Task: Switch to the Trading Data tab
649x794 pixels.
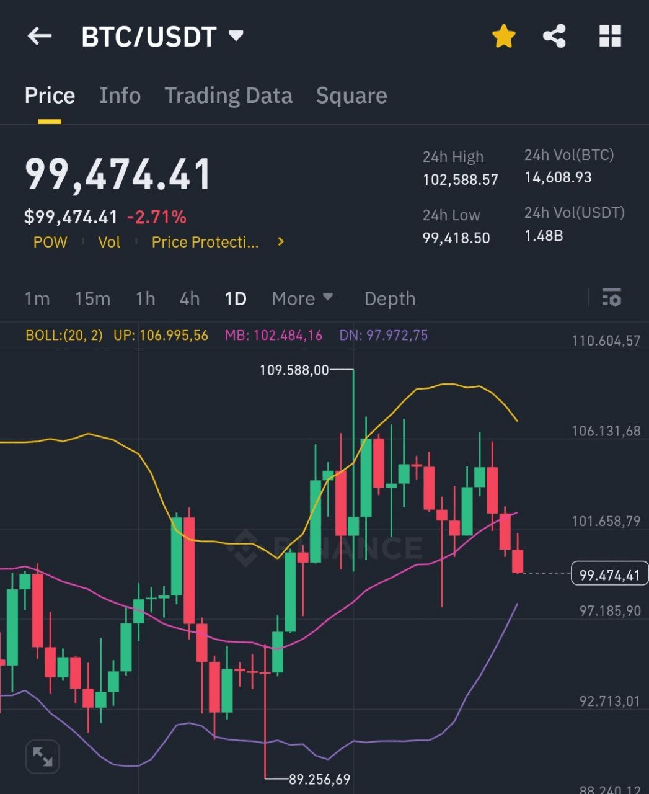Action: (228, 96)
